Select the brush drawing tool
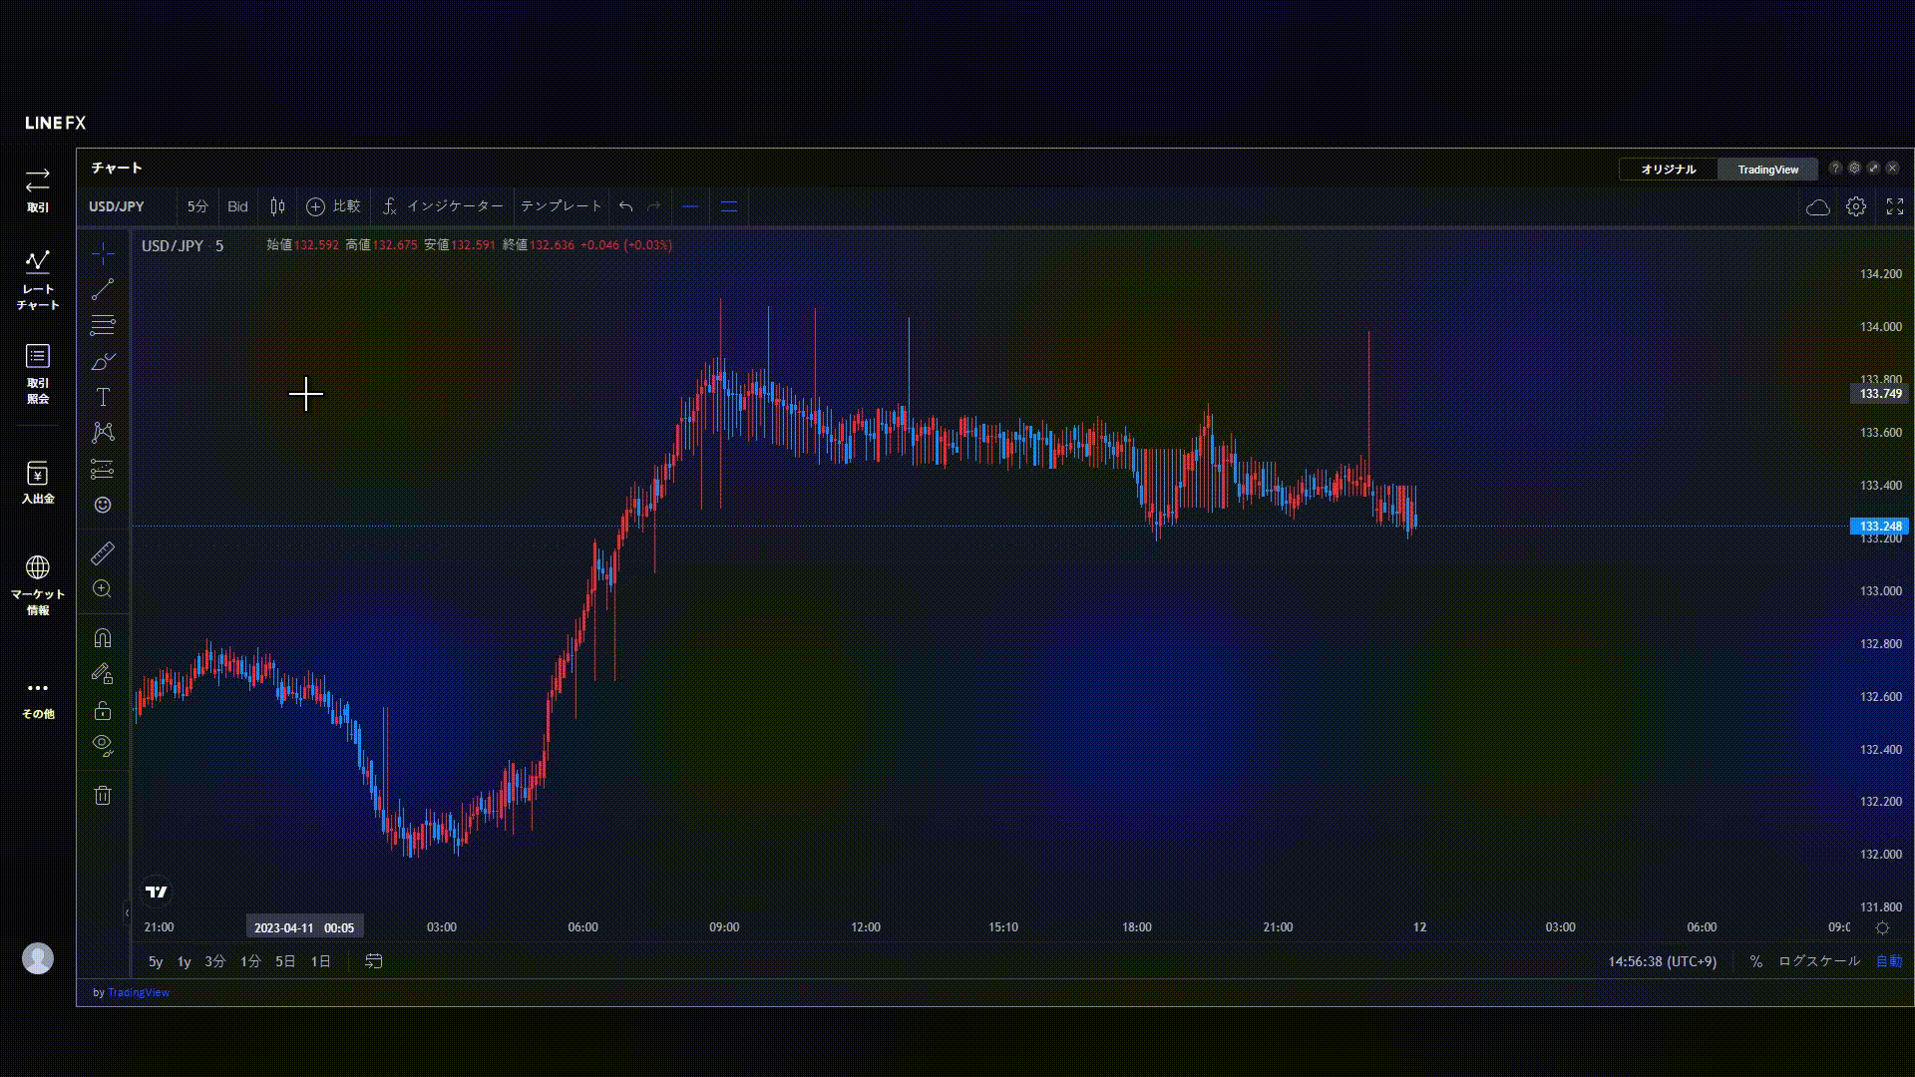 point(103,361)
